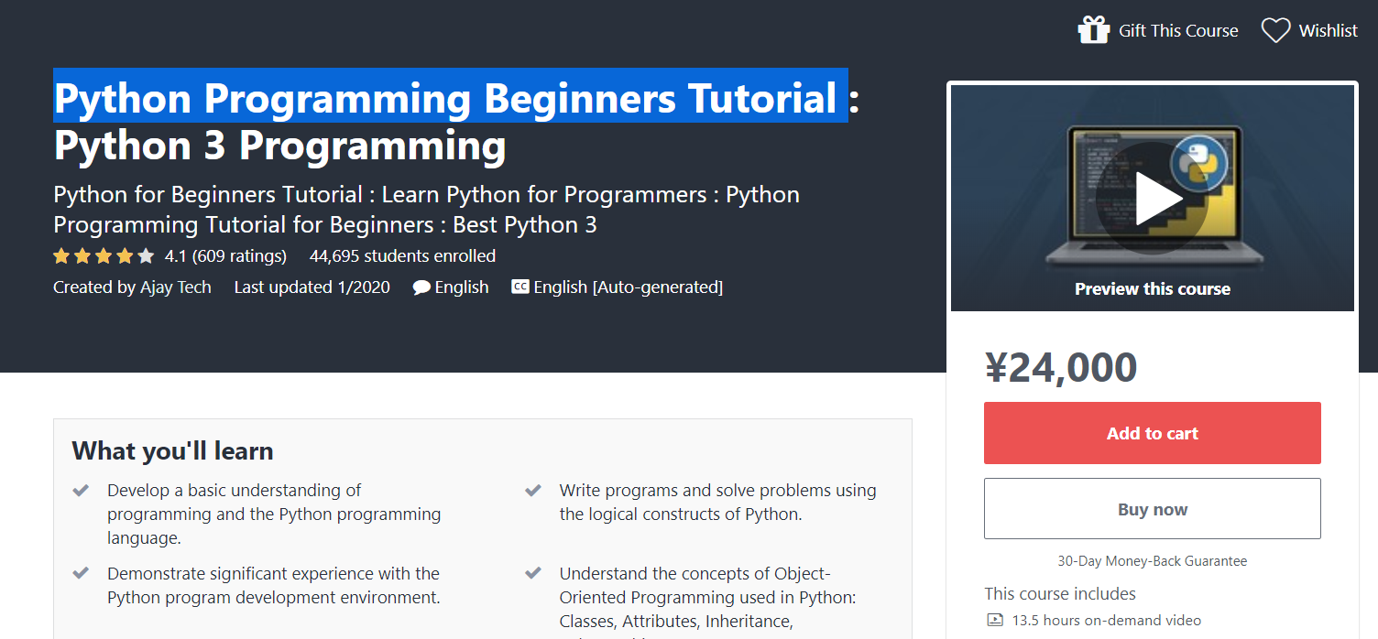Screen dimensions: 1378x639
Task: Click the 'English [Auto-generated]' captions text
Action: (628, 287)
